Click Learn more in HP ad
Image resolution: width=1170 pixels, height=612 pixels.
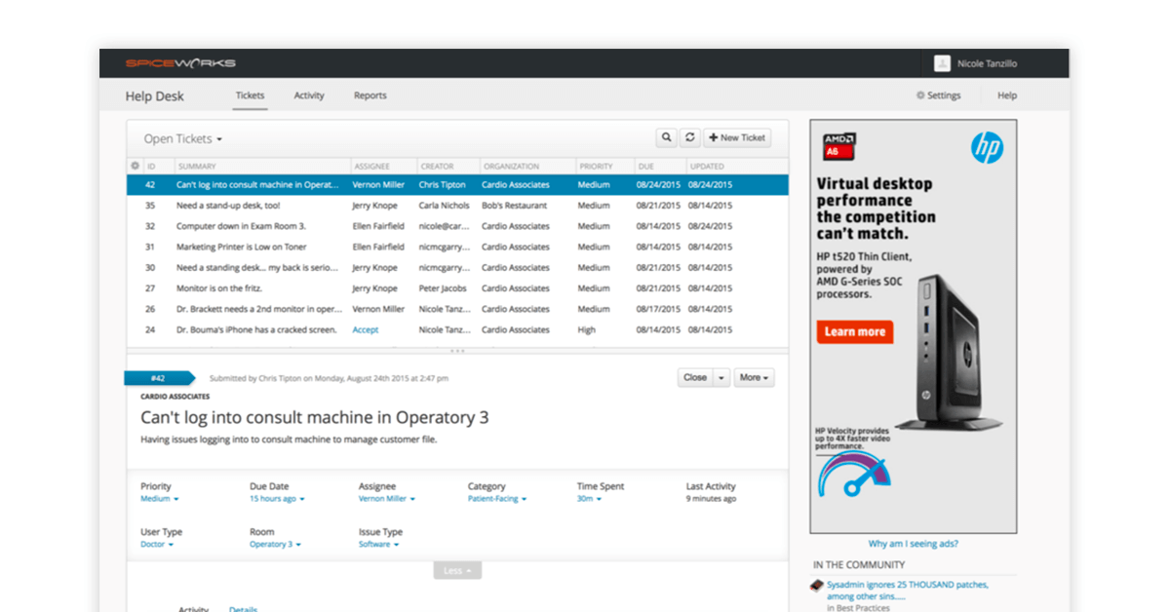(x=855, y=331)
